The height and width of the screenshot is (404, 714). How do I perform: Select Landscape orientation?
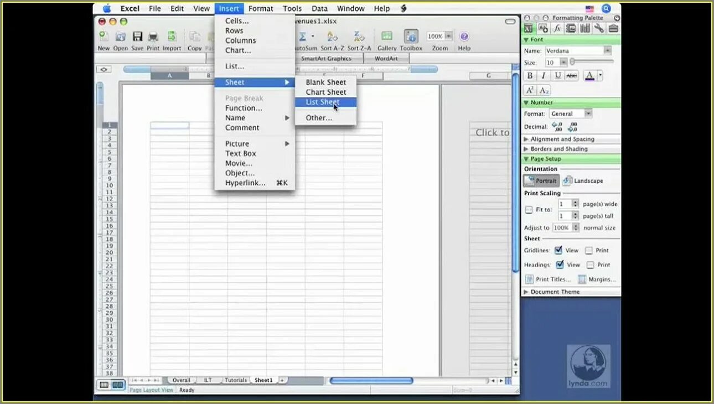tap(583, 180)
